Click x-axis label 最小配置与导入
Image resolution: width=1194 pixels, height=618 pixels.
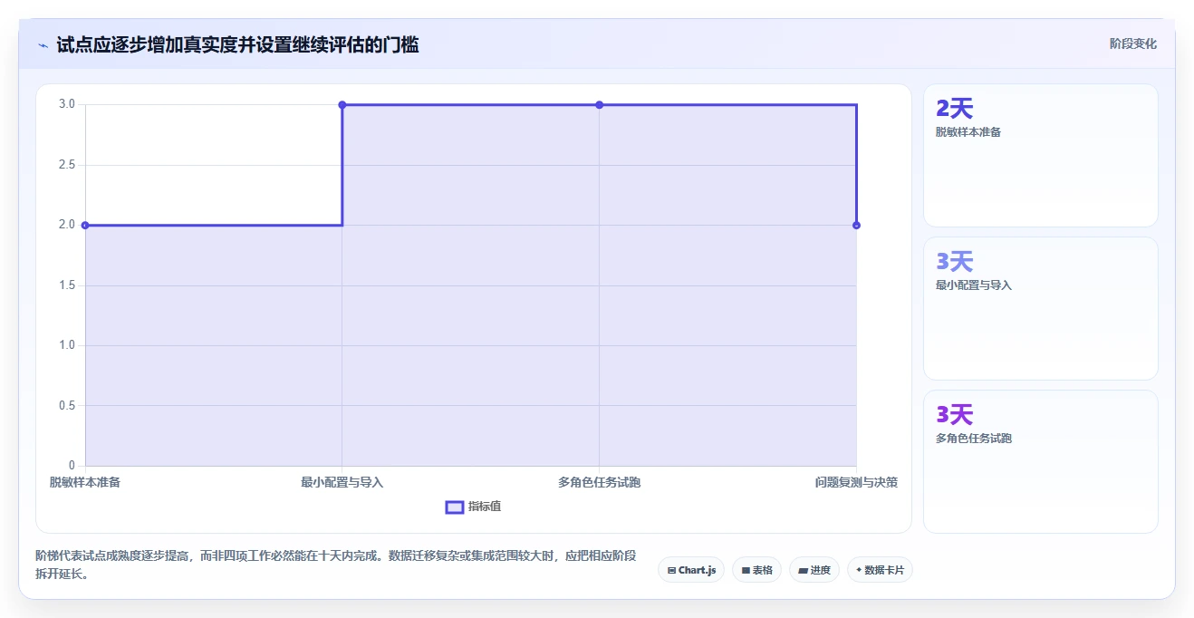[x=342, y=482]
